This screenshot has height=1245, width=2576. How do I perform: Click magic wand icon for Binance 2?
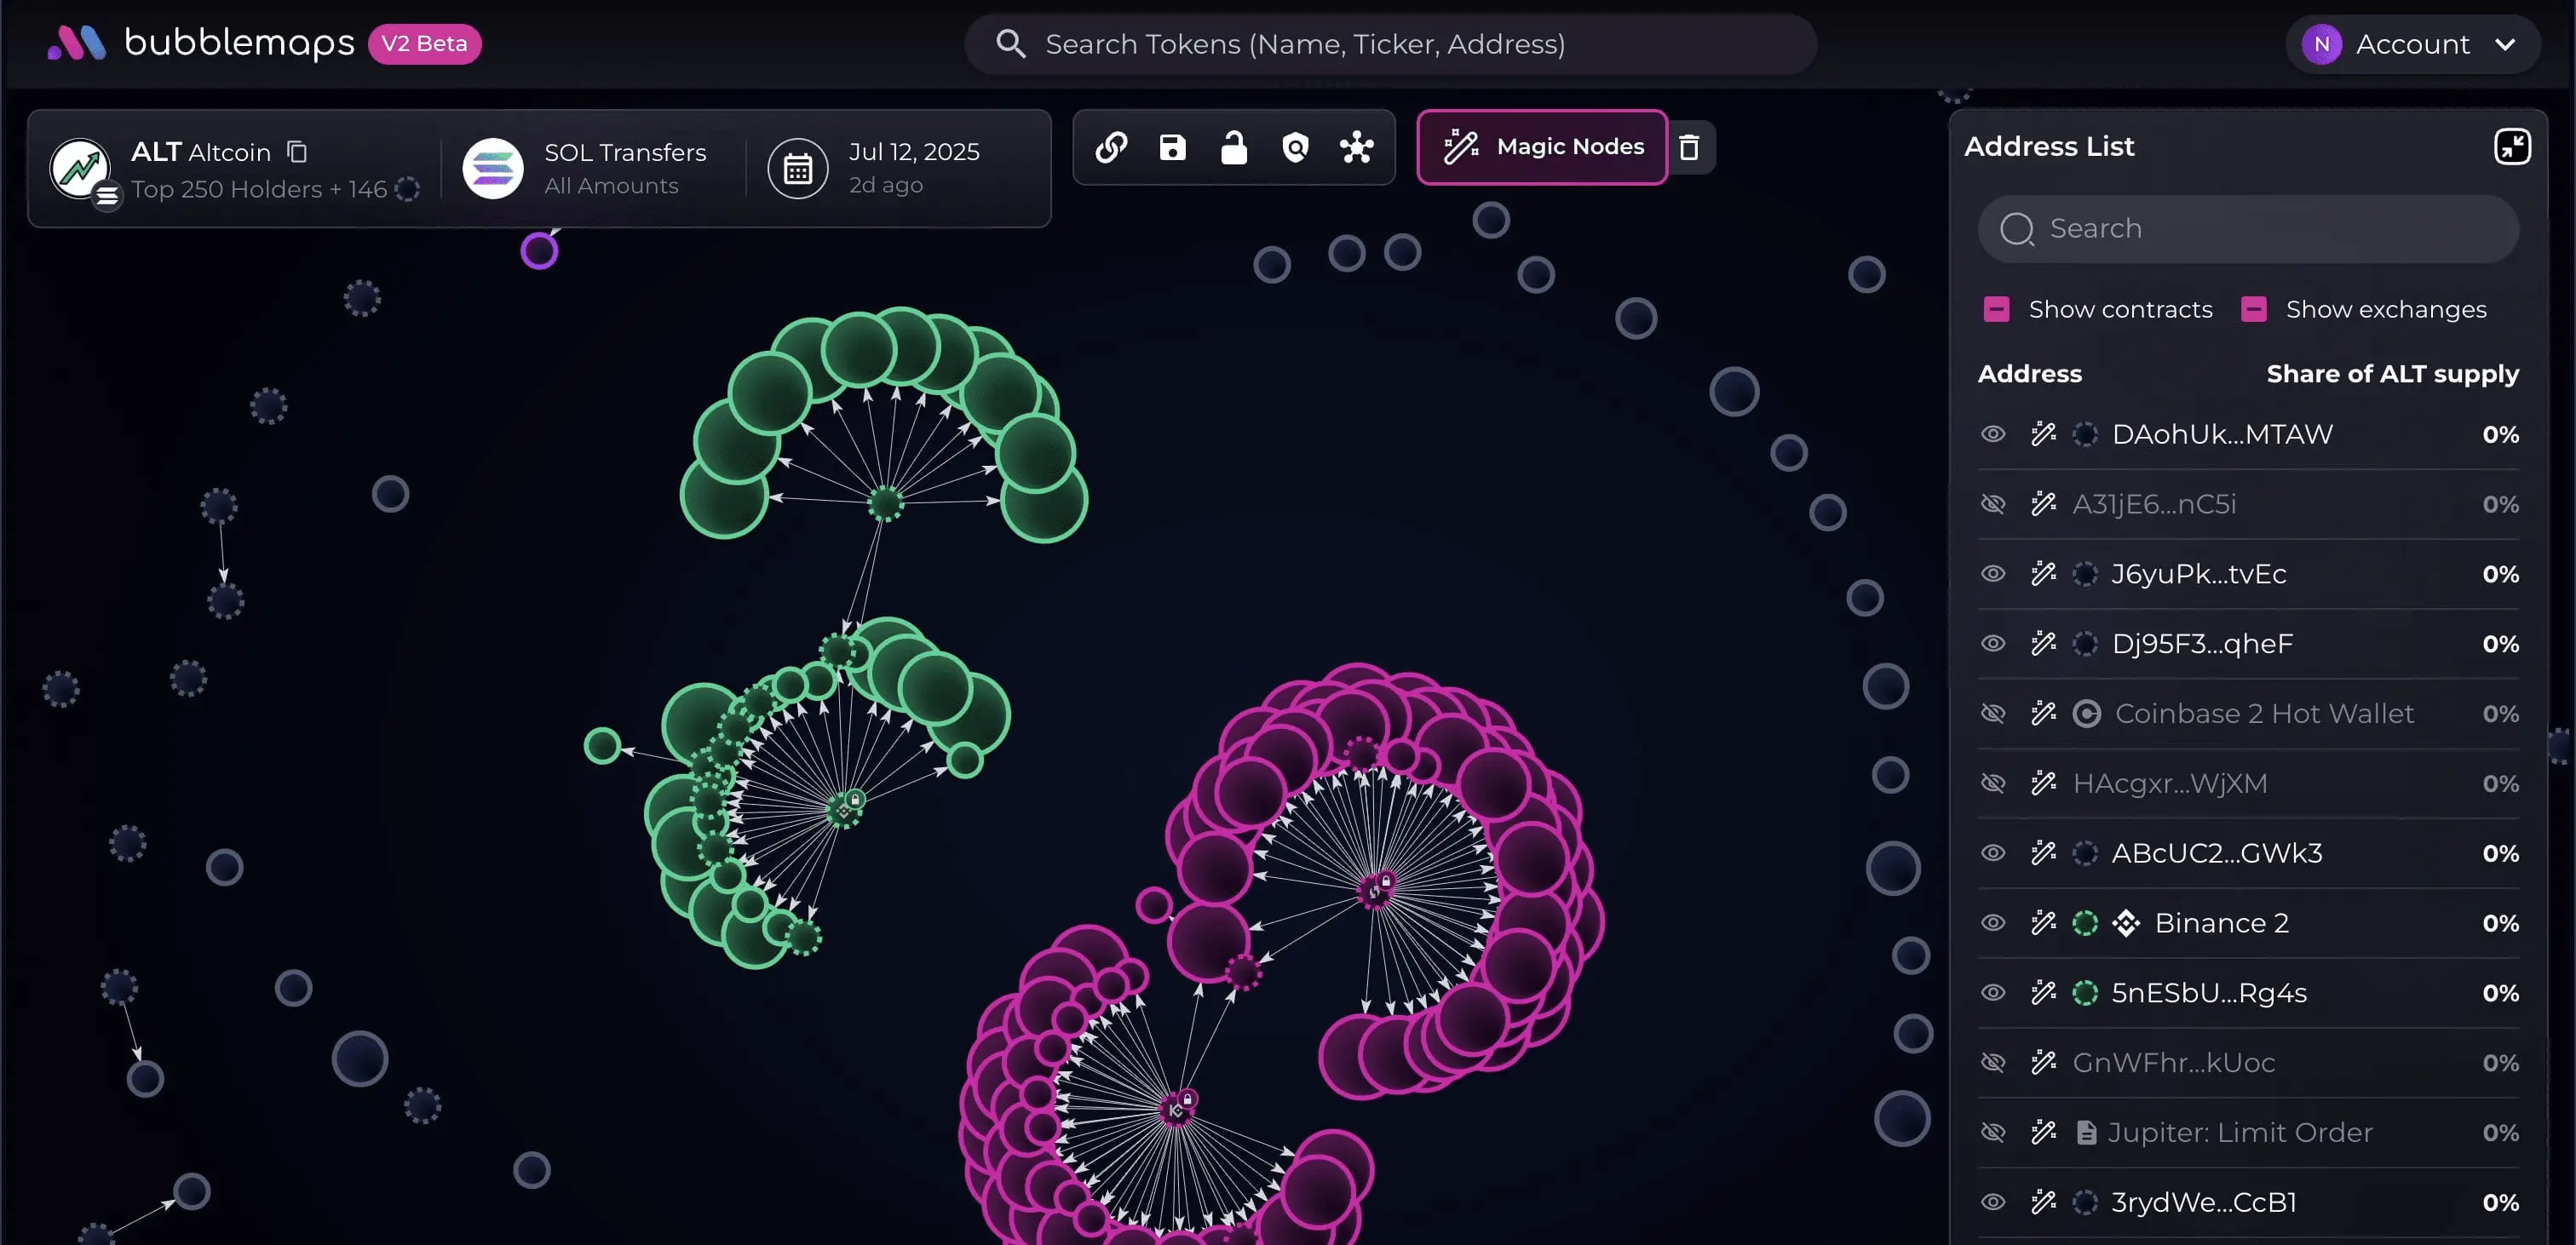tap(2043, 923)
